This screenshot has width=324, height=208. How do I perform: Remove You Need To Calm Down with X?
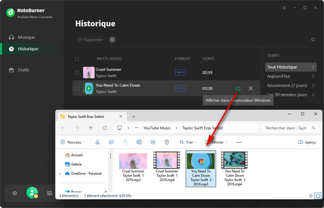(x=251, y=89)
